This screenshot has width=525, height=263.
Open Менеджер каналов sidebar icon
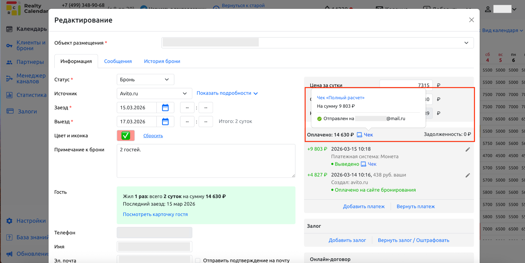(9, 79)
